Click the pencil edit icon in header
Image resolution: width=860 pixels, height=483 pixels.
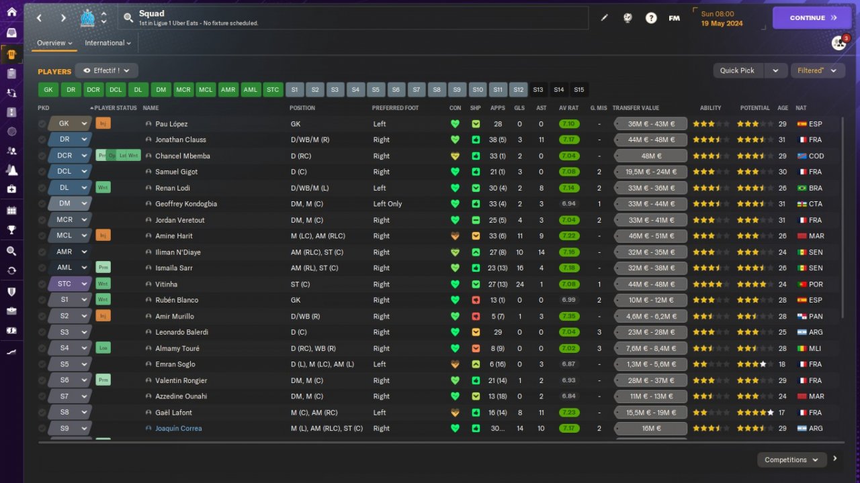click(604, 18)
